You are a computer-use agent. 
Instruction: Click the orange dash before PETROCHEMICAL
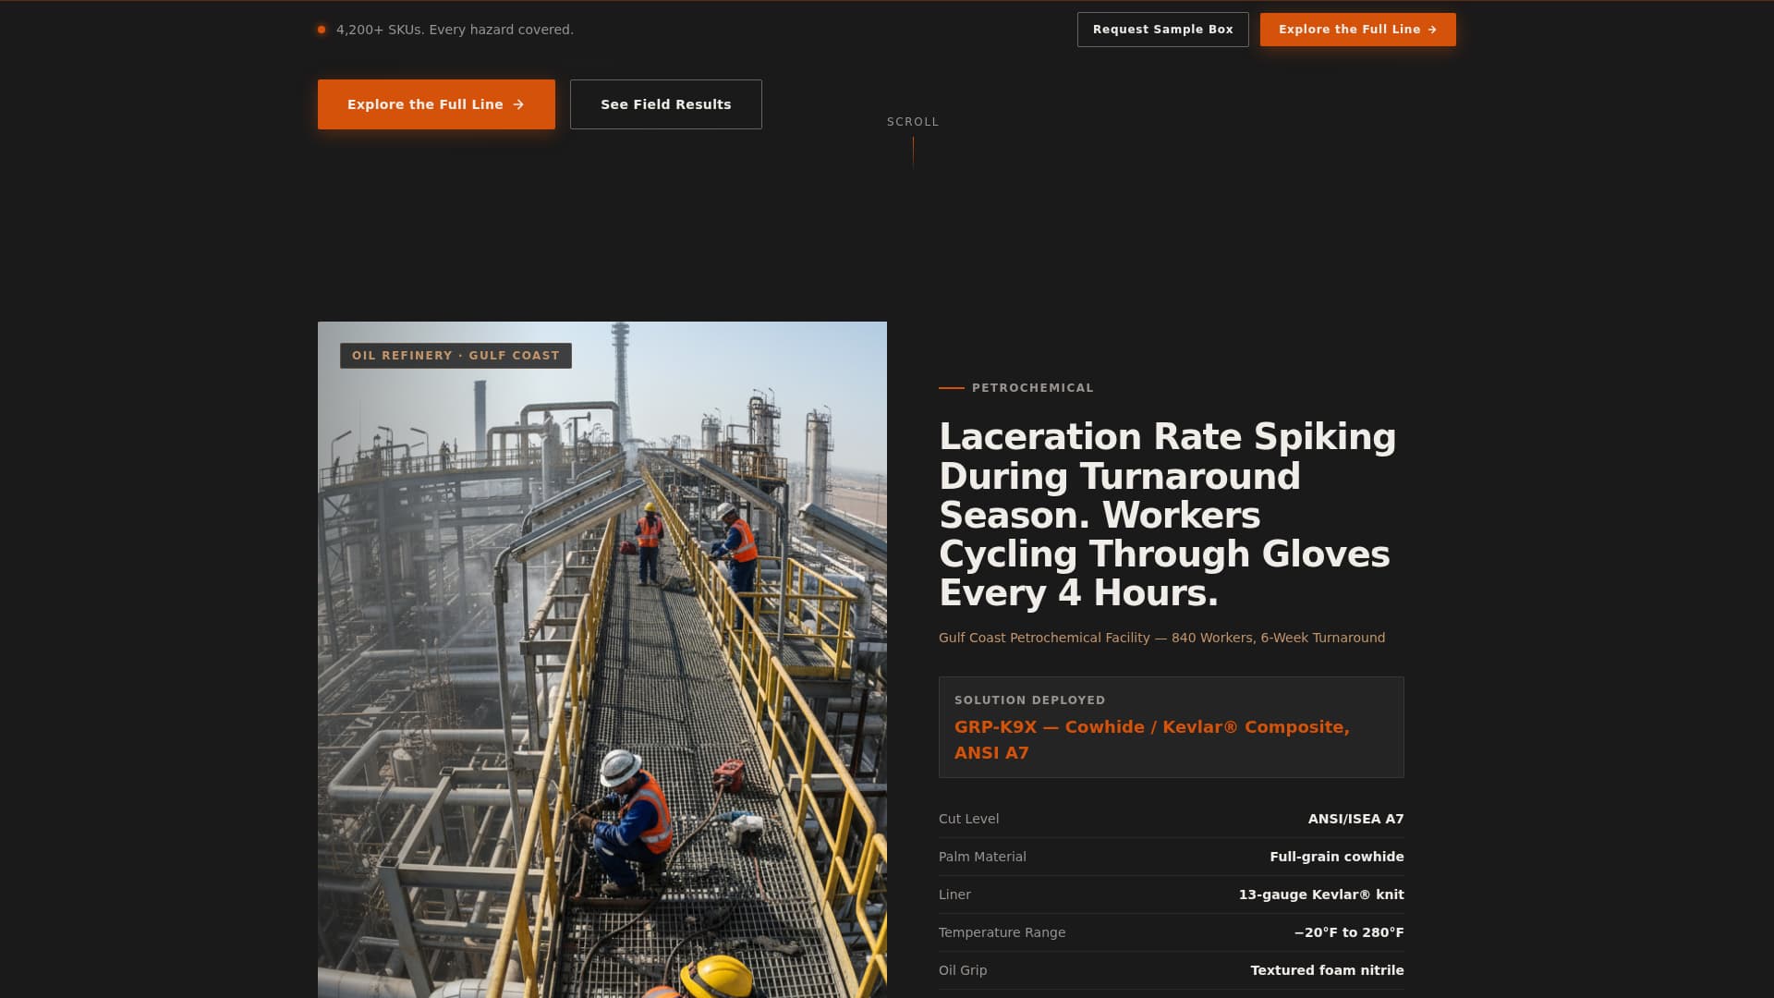tap(950, 388)
